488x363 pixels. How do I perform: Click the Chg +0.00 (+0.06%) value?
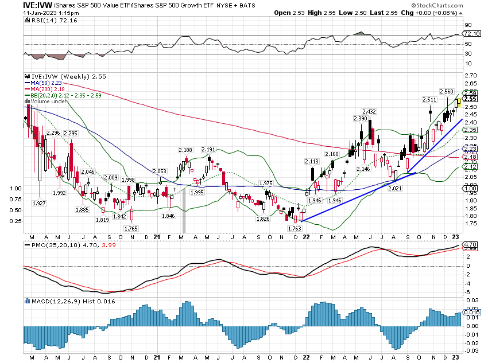click(429, 13)
